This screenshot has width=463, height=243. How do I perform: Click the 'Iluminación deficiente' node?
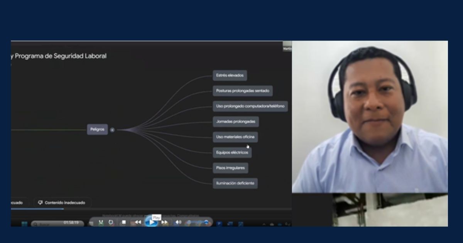coord(235,183)
